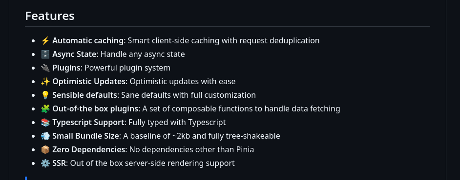The width and height of the screenshot is (460, 180).
Task: Click the Features heading
Action: click(50, 16)
